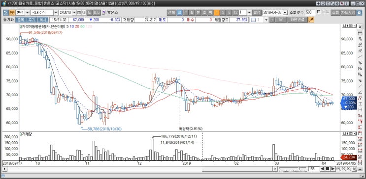Click the orange chart layout icon
The height and width of the screenshot is (179, 366).
point(12,13)
